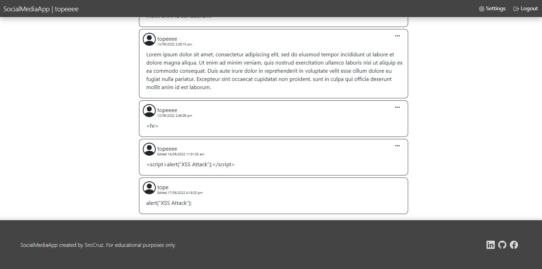
Task: Click timestamp 13/06/2022 2:28:15 pm
Action: click(175, 44)
